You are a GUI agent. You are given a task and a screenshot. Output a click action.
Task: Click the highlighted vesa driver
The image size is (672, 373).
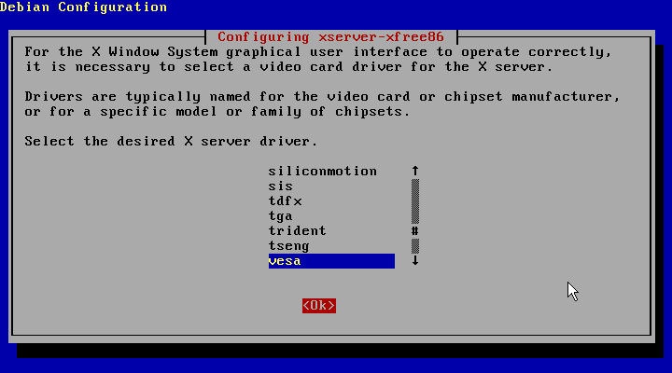331,261
